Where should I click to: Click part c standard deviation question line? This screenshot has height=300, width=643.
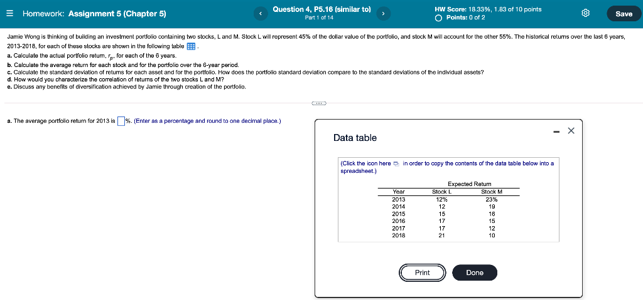[246, 72]
